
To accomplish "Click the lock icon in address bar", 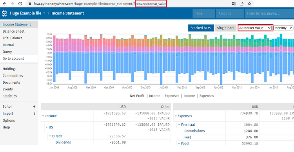I will (30, 4).
